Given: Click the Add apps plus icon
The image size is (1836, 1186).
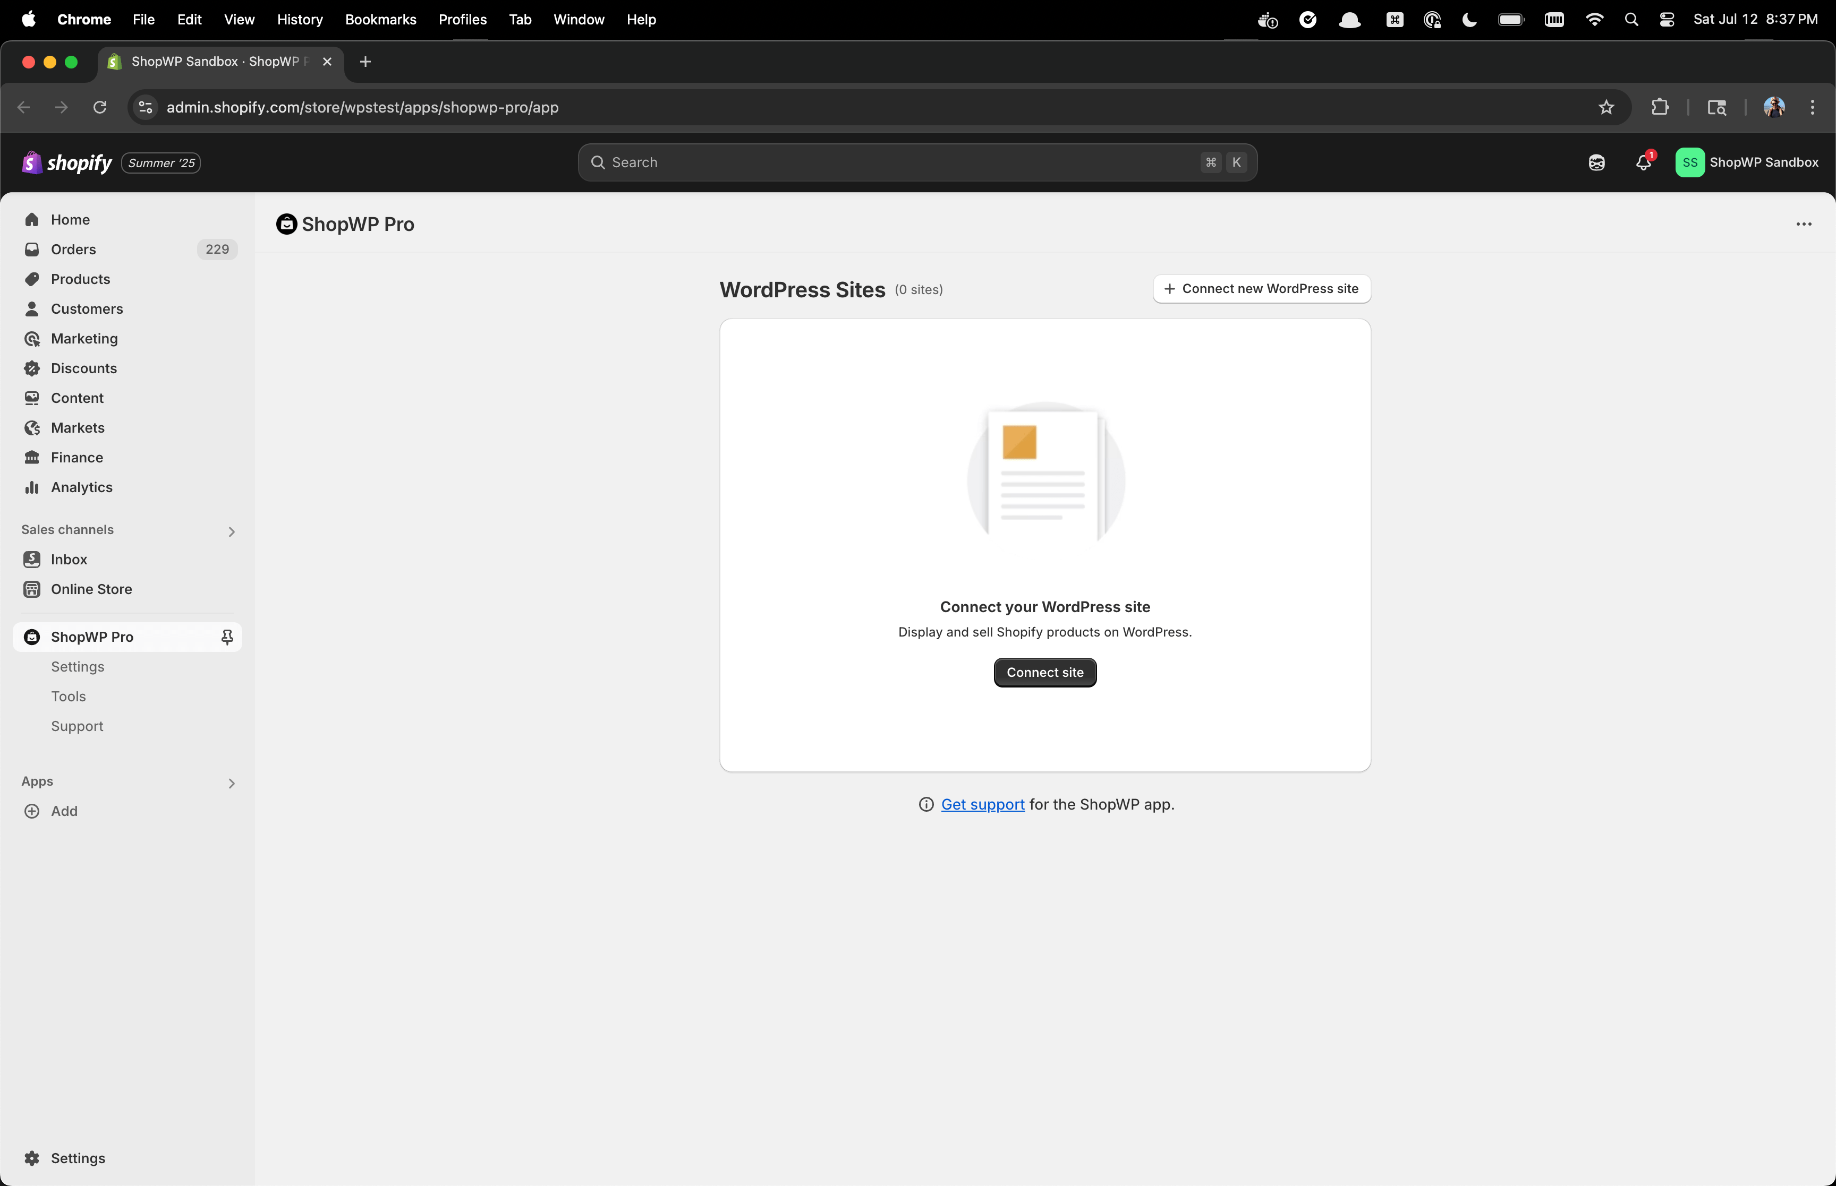Looking at the screenshot, I should tap(31, 811).
